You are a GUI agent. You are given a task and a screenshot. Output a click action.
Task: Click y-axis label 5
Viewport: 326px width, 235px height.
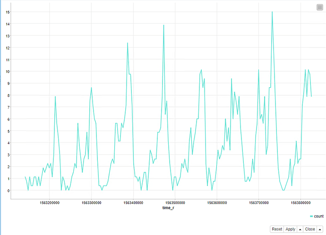click(x=9, y=131)
